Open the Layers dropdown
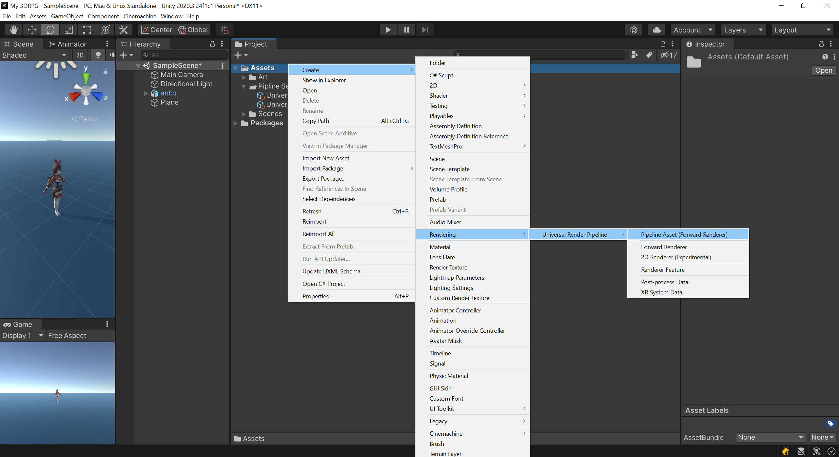 743,30
